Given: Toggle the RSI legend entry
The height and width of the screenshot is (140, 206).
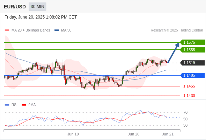Looking at the screenshot, I should 11,105.
